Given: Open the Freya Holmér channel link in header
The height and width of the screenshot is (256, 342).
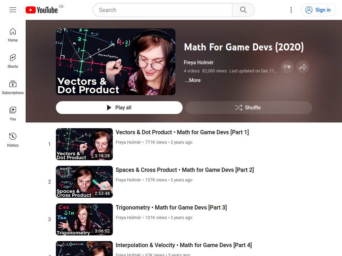Looking at the screenshot, I should pyautogui.click(x=199, y=62).
